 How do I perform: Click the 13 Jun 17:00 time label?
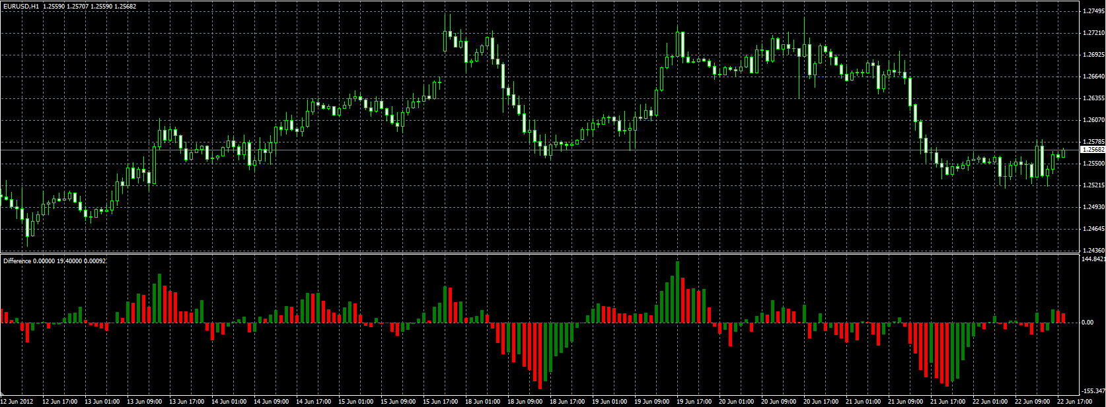(x=187, y=402)
